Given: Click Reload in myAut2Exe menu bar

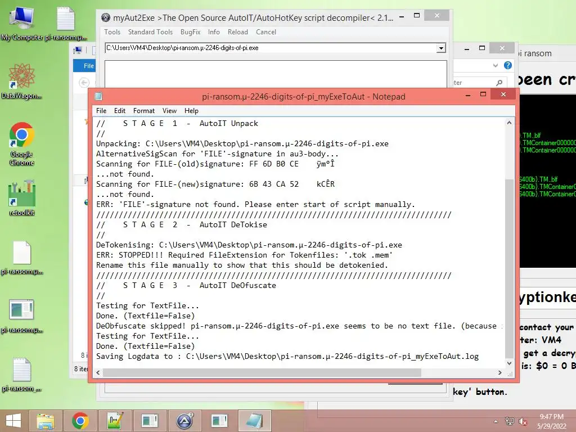Looking at the screenshot, I should 238,32.
